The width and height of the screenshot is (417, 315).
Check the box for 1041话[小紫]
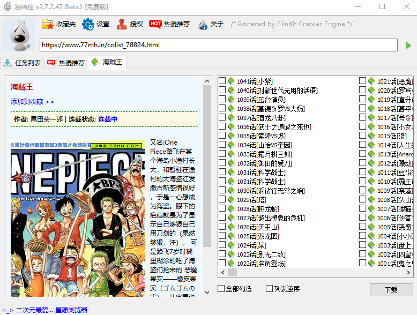click(222, 80)
